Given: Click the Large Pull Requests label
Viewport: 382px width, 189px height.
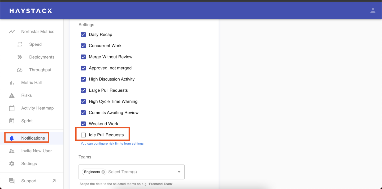Looking at the screenshot, I should 108,90.
